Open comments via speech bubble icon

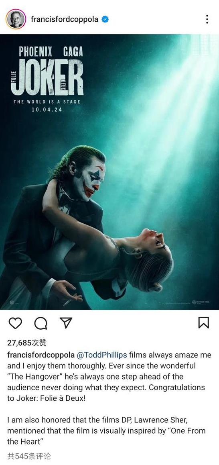[x=41, y=323]
